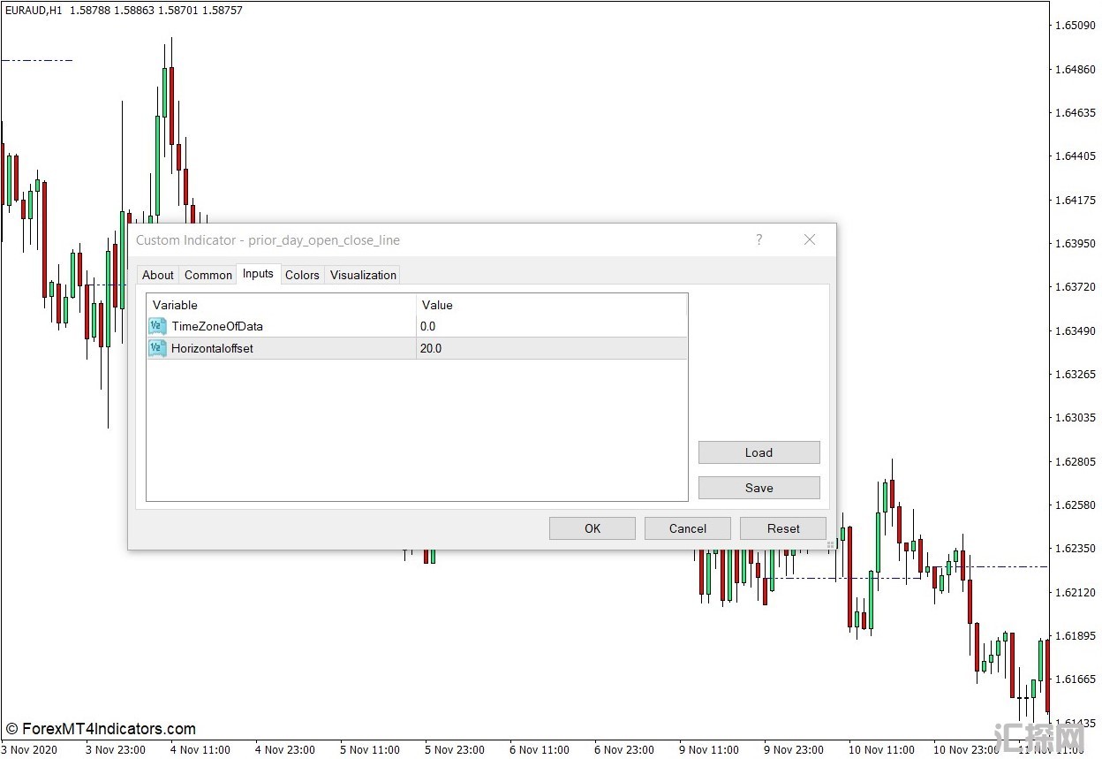Screen dimensions: 1102x759
Task: Click the Horizontaloffset value 20.0 cell
Action: tap(551, 348)
